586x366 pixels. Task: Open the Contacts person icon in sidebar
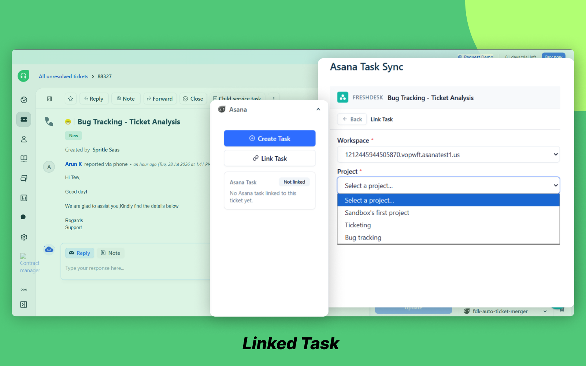click(x=24, y=139)
